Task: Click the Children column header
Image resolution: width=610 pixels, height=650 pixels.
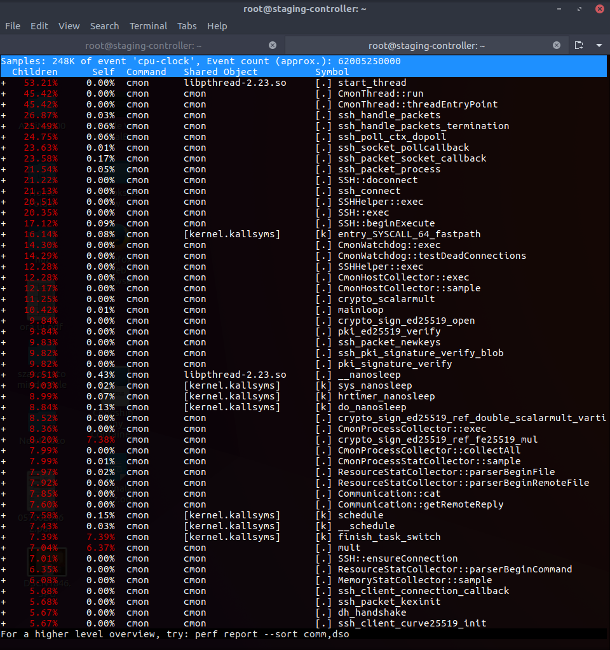Action: point(35,72)
